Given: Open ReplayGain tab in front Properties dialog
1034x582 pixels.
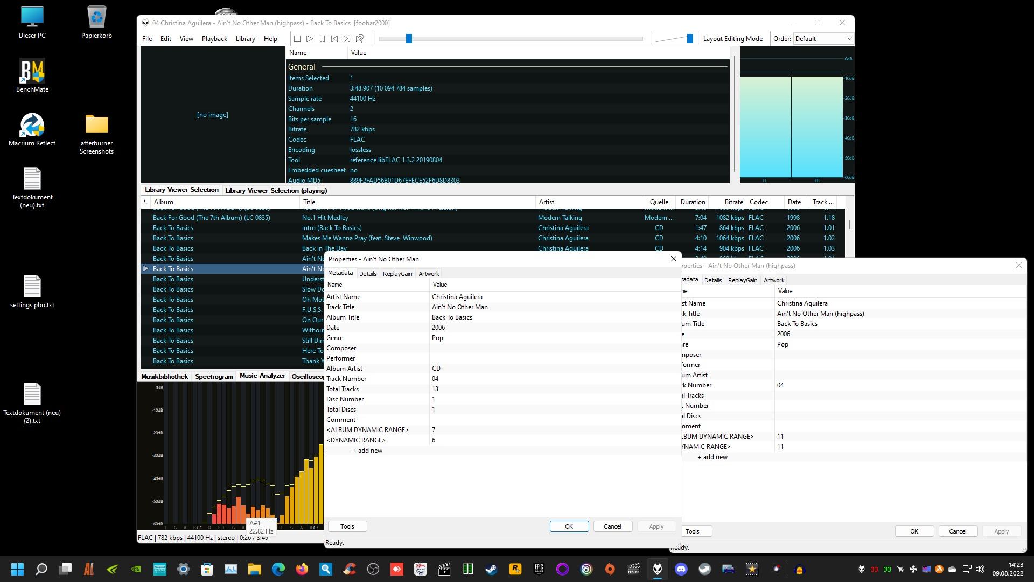Looking at the screenshot, I should pyautogui.click(x=397, y=274).
